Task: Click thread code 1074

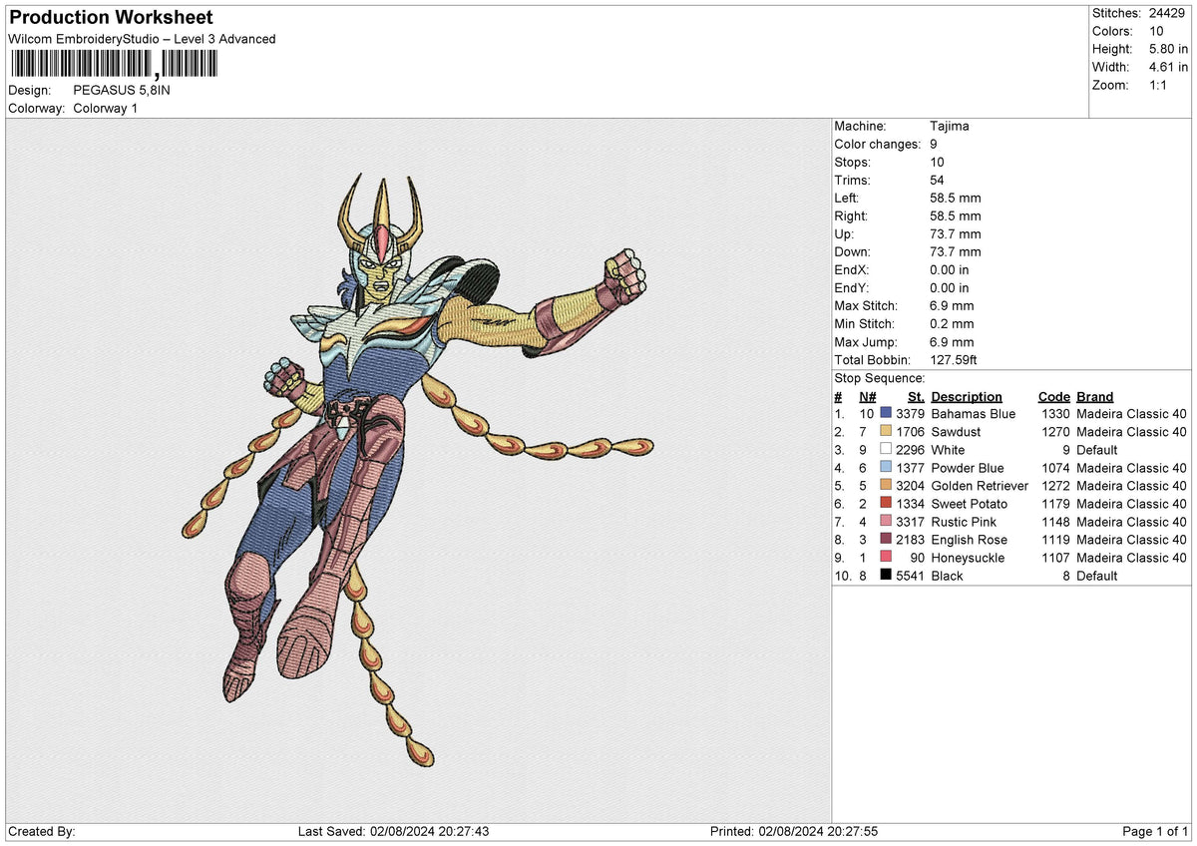Action: point(1055,468)
